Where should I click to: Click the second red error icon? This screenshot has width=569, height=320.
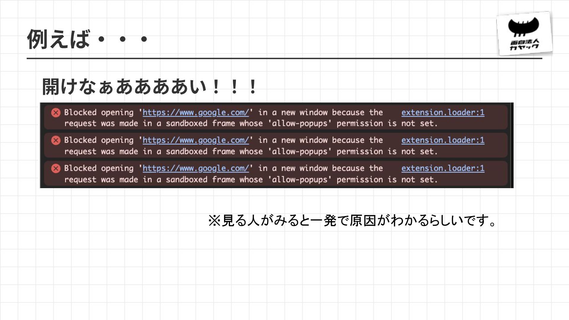point(56,140)
